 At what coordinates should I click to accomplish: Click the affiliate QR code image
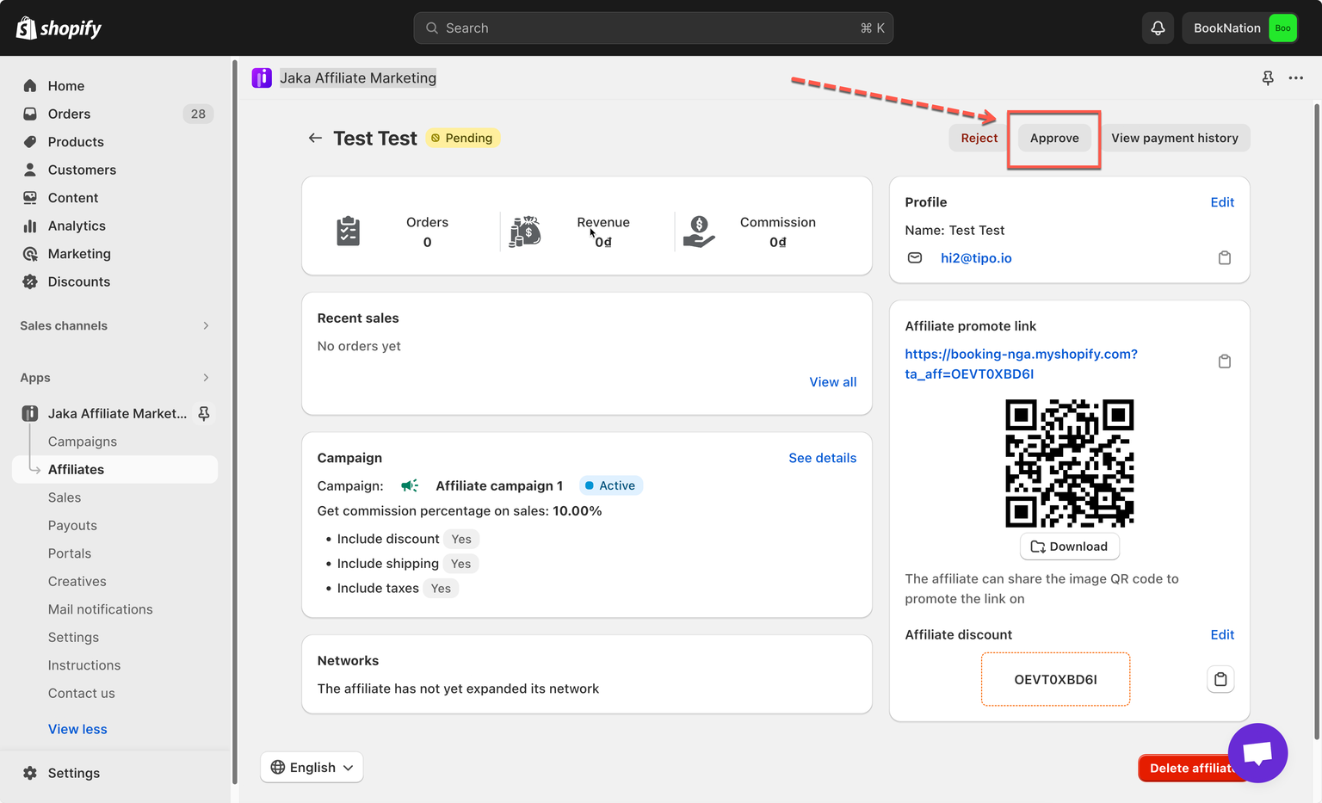coord(1069,463)
